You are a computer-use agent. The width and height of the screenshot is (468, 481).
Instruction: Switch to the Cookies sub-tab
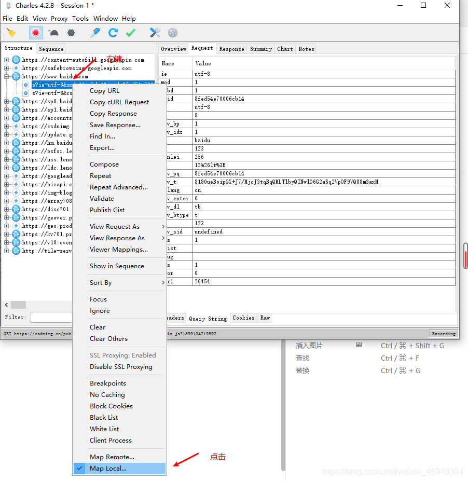point(243,318)
